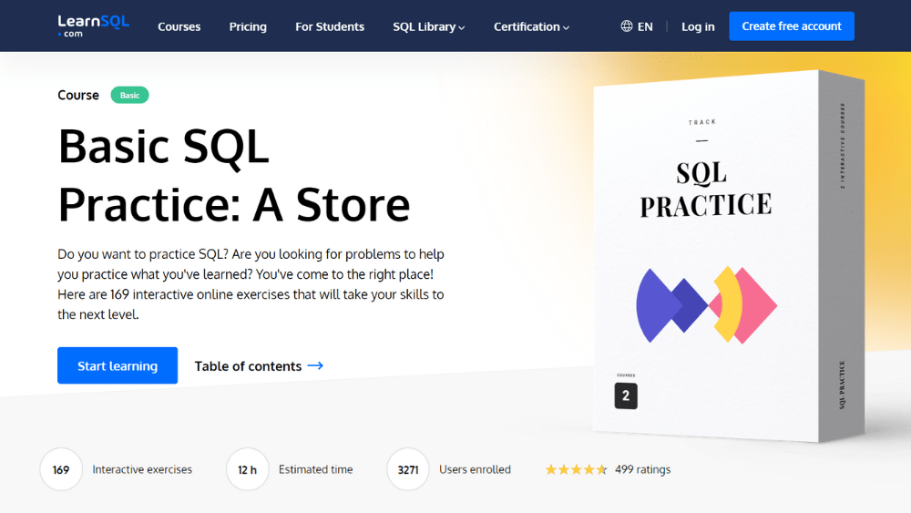Click the globe language icon
The image size is (911, 513).
click(x=627, y=26)
